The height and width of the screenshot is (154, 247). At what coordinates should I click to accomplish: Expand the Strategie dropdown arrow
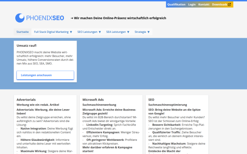(148, 32)
